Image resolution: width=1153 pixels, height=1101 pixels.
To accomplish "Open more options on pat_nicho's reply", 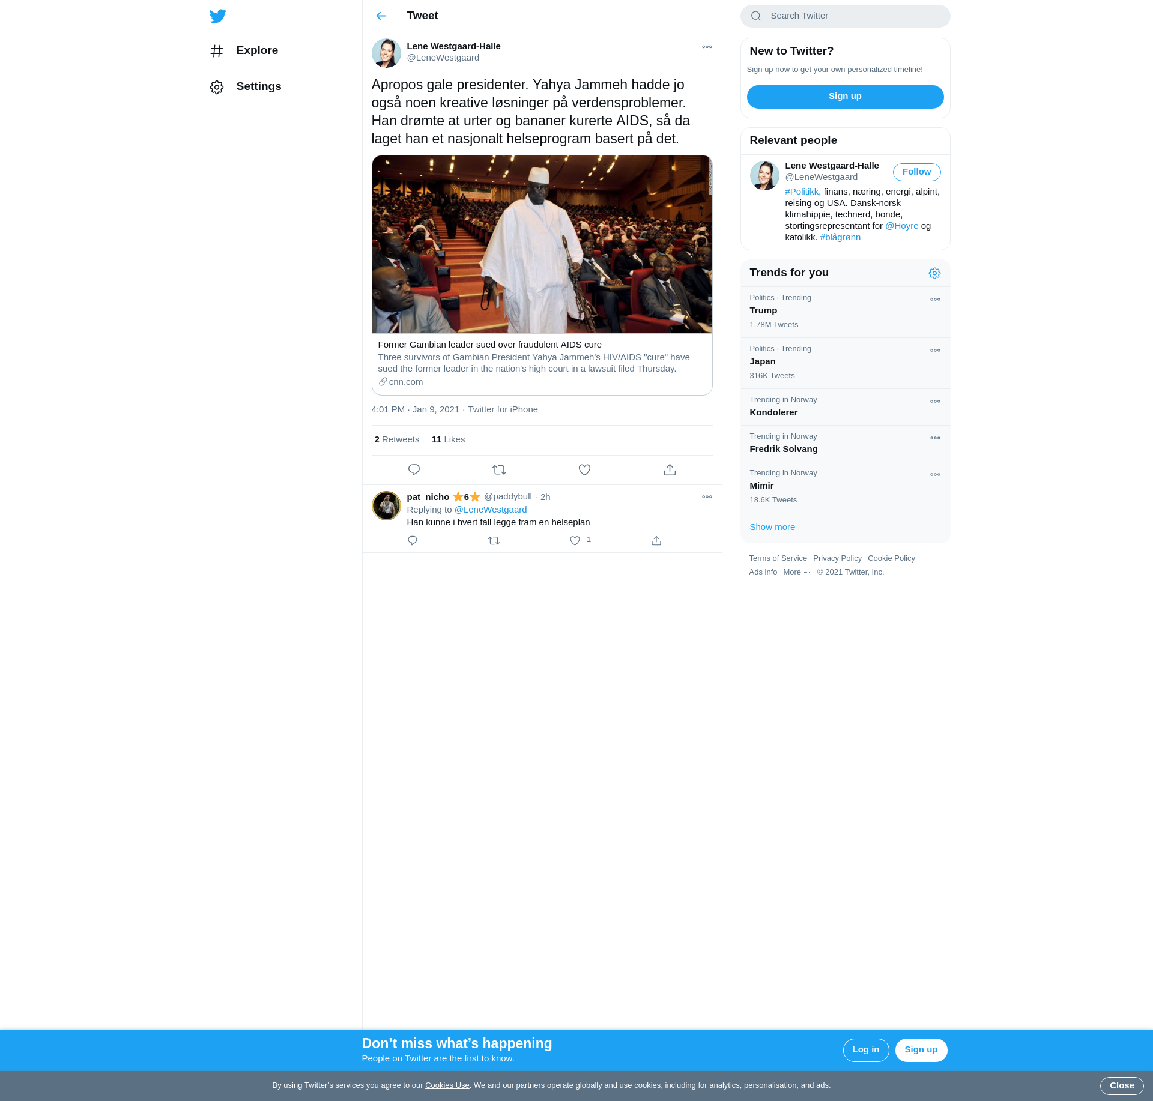I will click(707, 497).
